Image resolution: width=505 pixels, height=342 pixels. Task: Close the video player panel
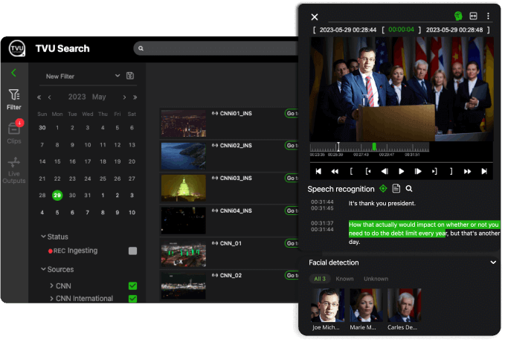point(315,17)
